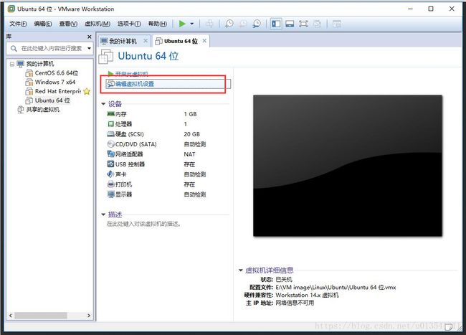Click the unity mode toolbar icon
This screenshot has width=466, height=335.
point(317,24)
